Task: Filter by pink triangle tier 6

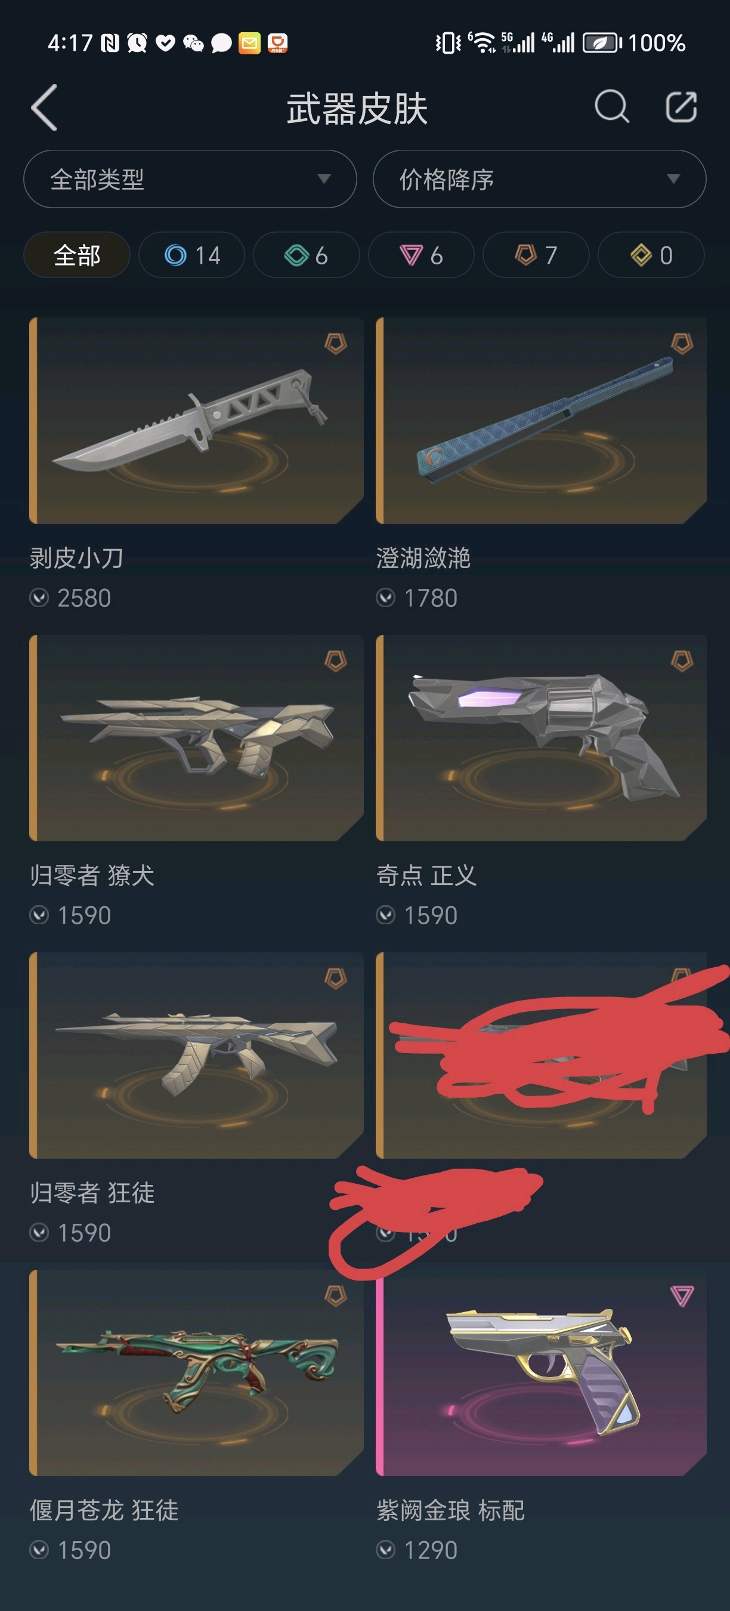Action: pyautogui.click(x=421, y=255)
